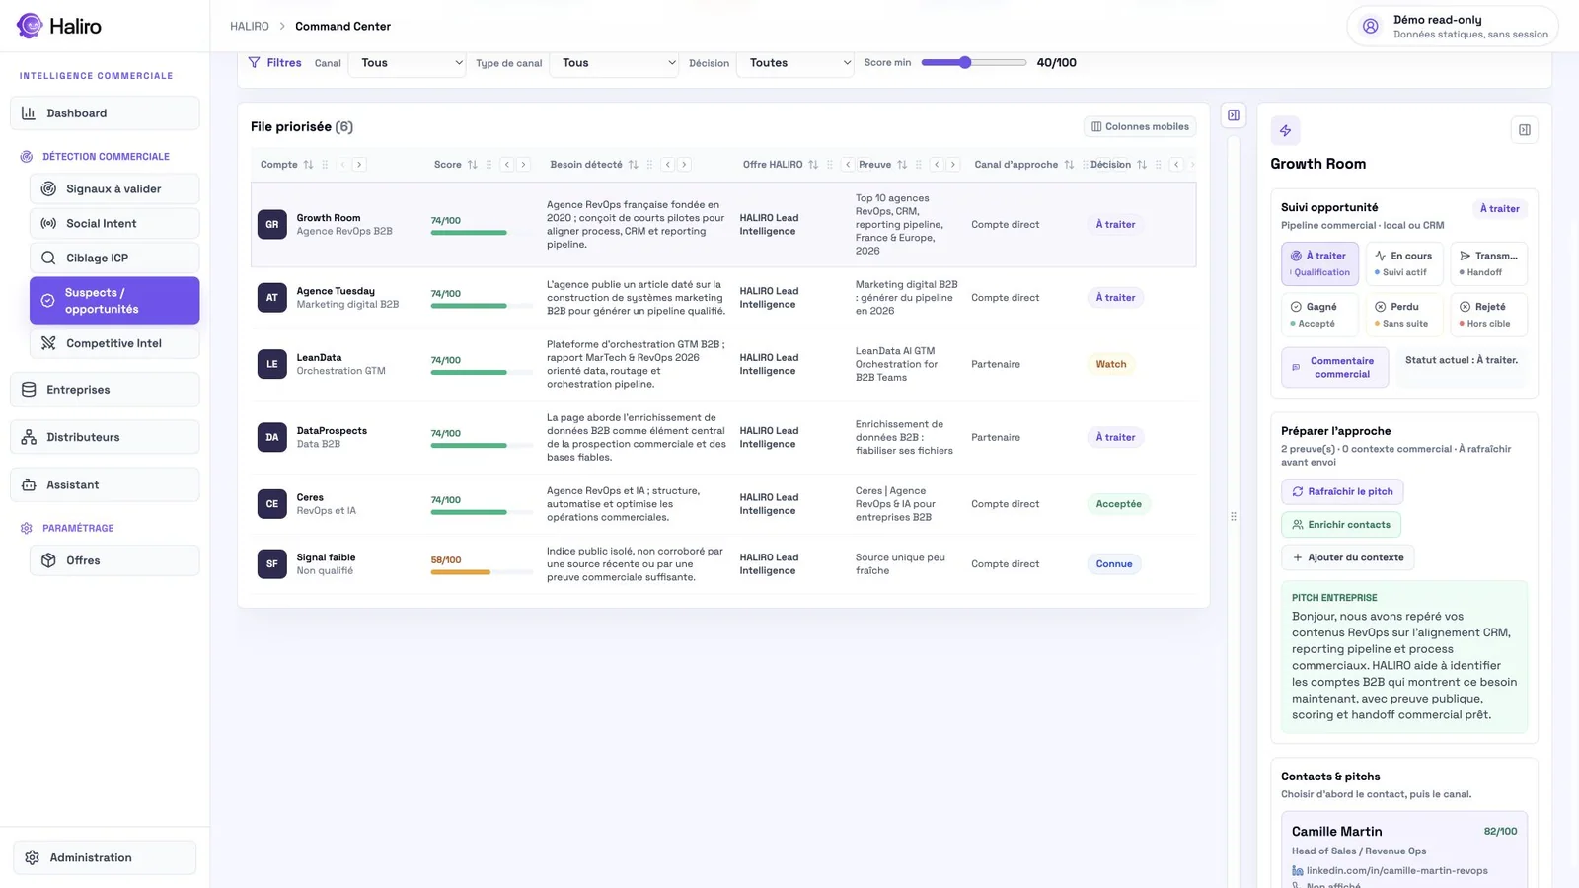The image size is (1579, 888).
Task: Set opportunity status to Perdu
Action: [x=1404, y=315]
